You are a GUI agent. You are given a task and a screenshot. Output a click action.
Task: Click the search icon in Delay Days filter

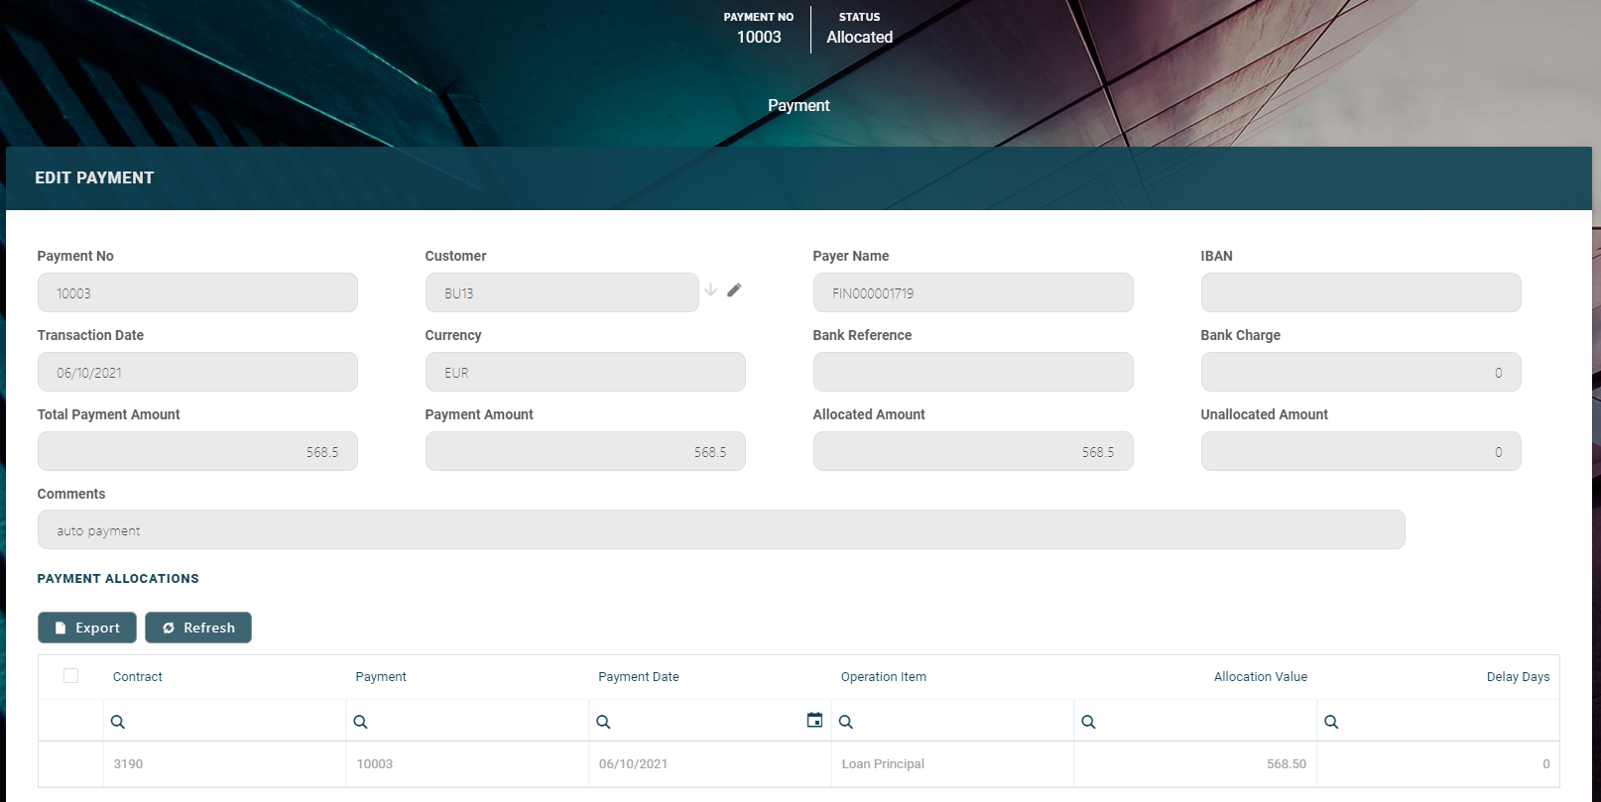click(1331, 722)
